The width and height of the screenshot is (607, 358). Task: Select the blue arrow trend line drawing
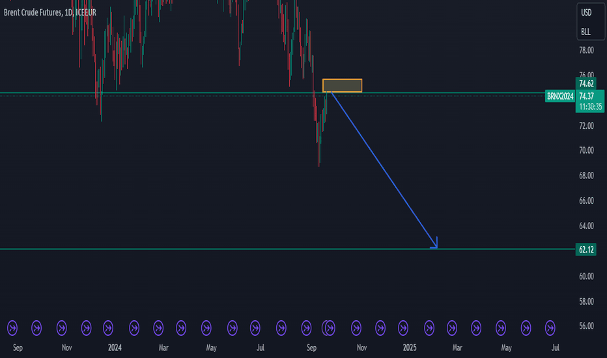384,171
